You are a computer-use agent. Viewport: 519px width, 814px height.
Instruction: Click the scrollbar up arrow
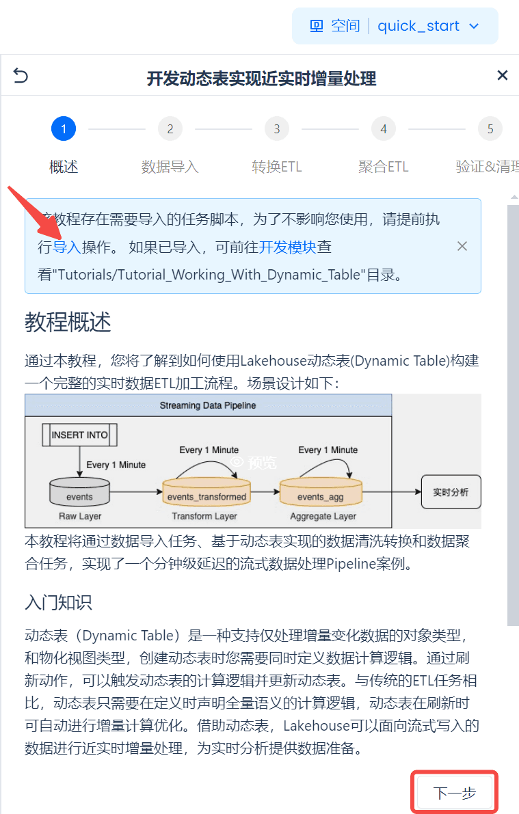click(x=514, y=198)
